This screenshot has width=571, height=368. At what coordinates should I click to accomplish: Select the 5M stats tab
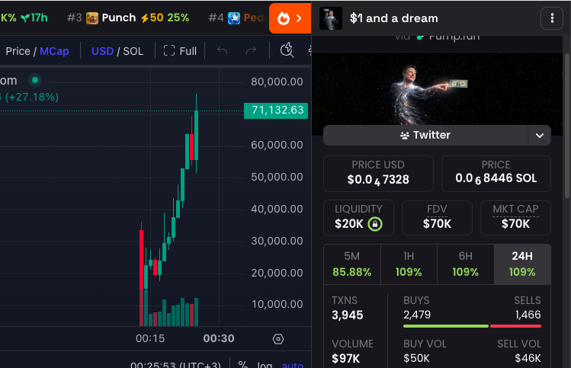pos(351,264)
